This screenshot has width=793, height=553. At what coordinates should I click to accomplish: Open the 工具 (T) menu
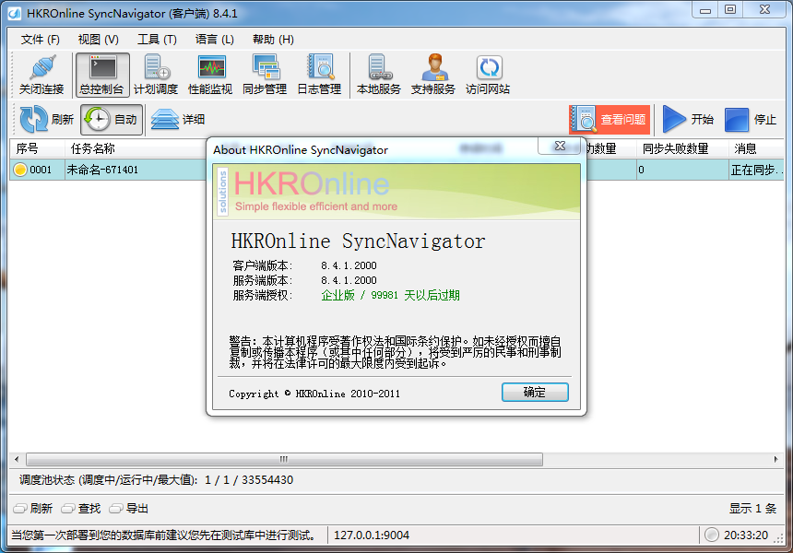(157, 40)
